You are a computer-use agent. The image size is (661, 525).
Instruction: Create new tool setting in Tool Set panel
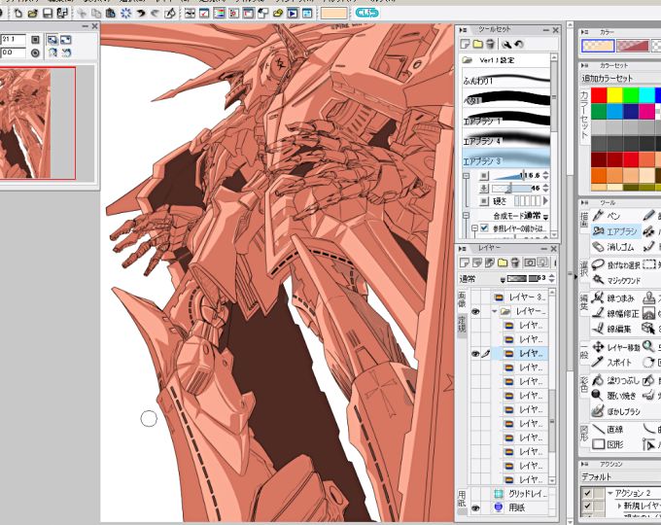point(465,44)
